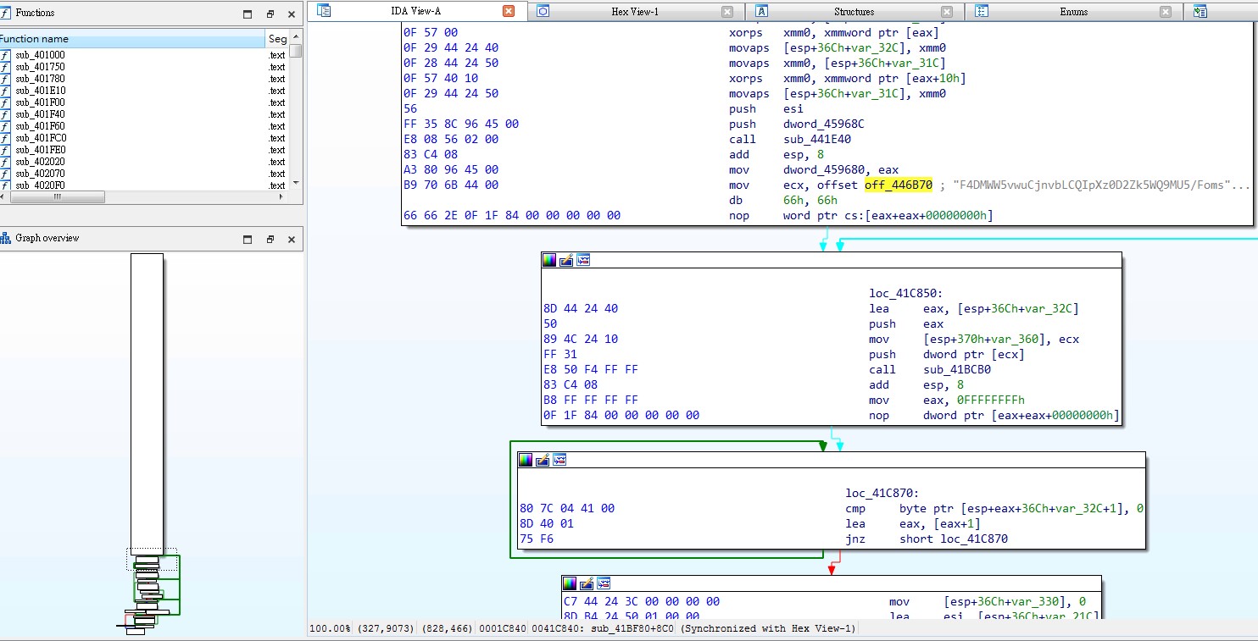This screenshot has width=1258, height=641.
Task: Switch to the Enums tab
Action: tap(1074, 12)
